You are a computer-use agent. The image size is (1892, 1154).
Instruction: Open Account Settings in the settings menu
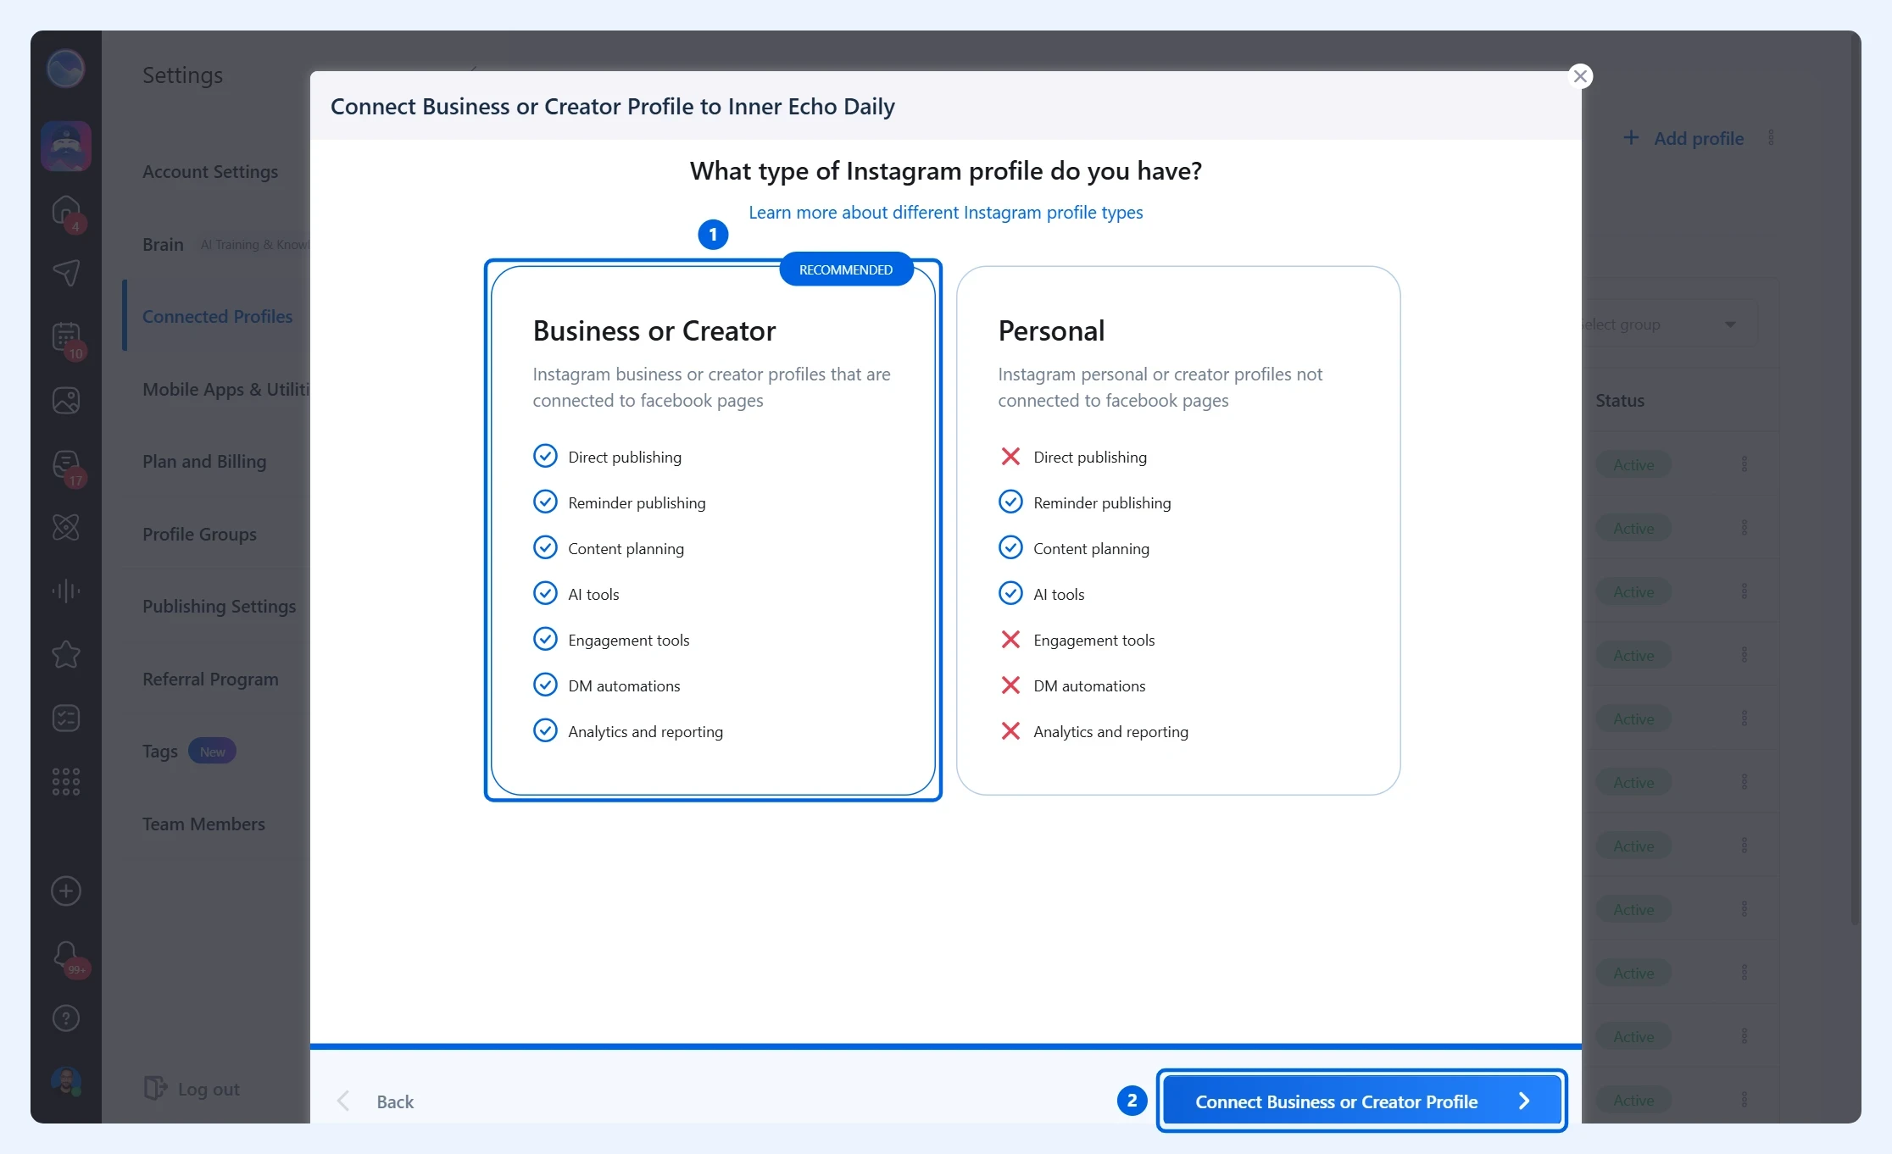[x=210, y=172]
